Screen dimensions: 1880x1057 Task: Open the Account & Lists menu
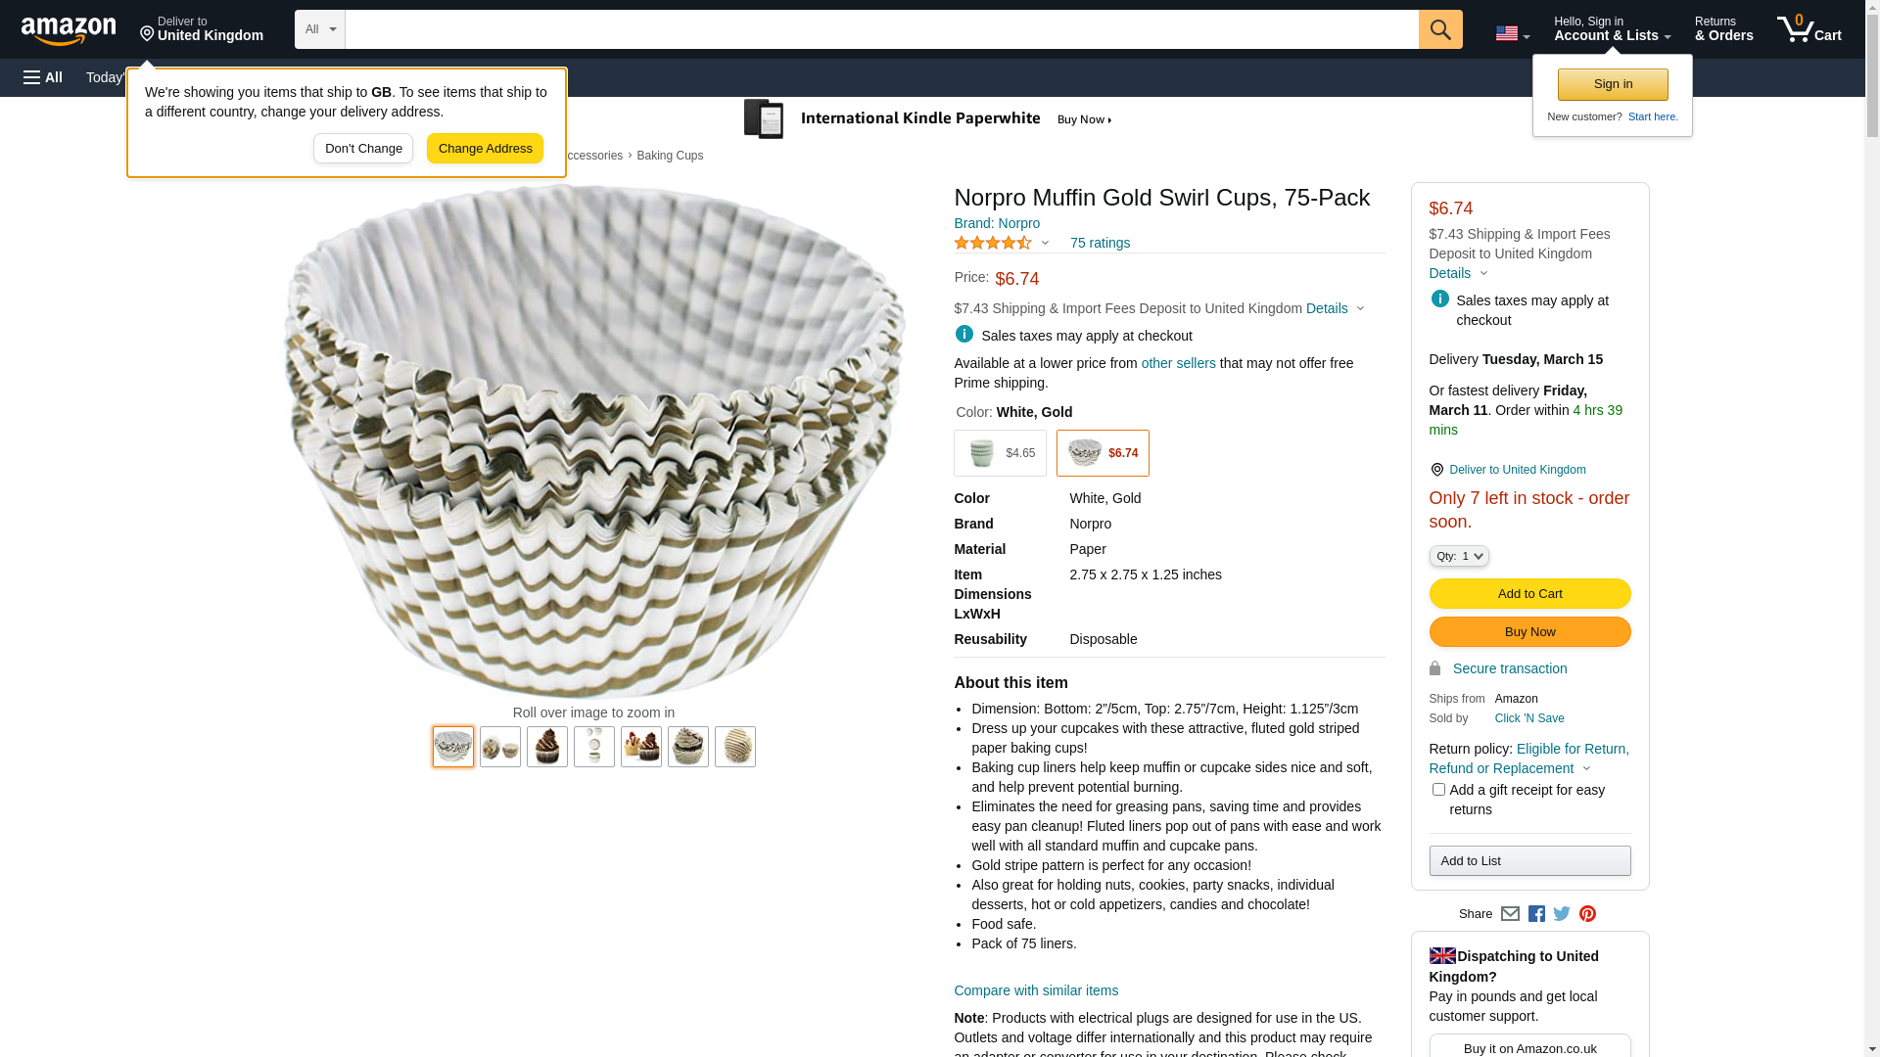[1612, 29]
